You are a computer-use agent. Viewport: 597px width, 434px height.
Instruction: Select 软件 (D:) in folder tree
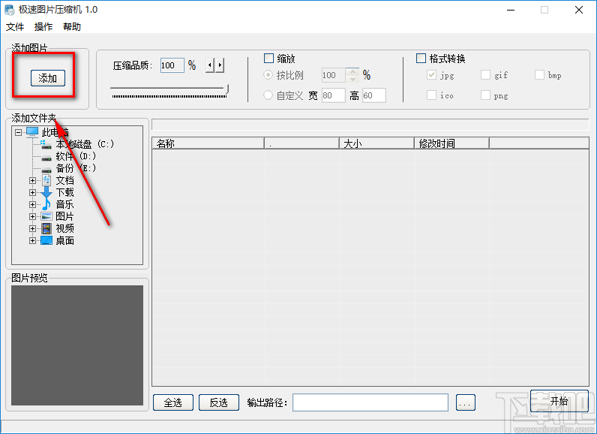tap(76, 157)
